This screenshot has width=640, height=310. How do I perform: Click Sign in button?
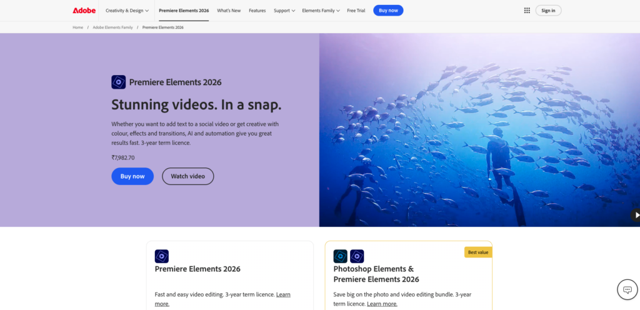(x=548, y=11)
